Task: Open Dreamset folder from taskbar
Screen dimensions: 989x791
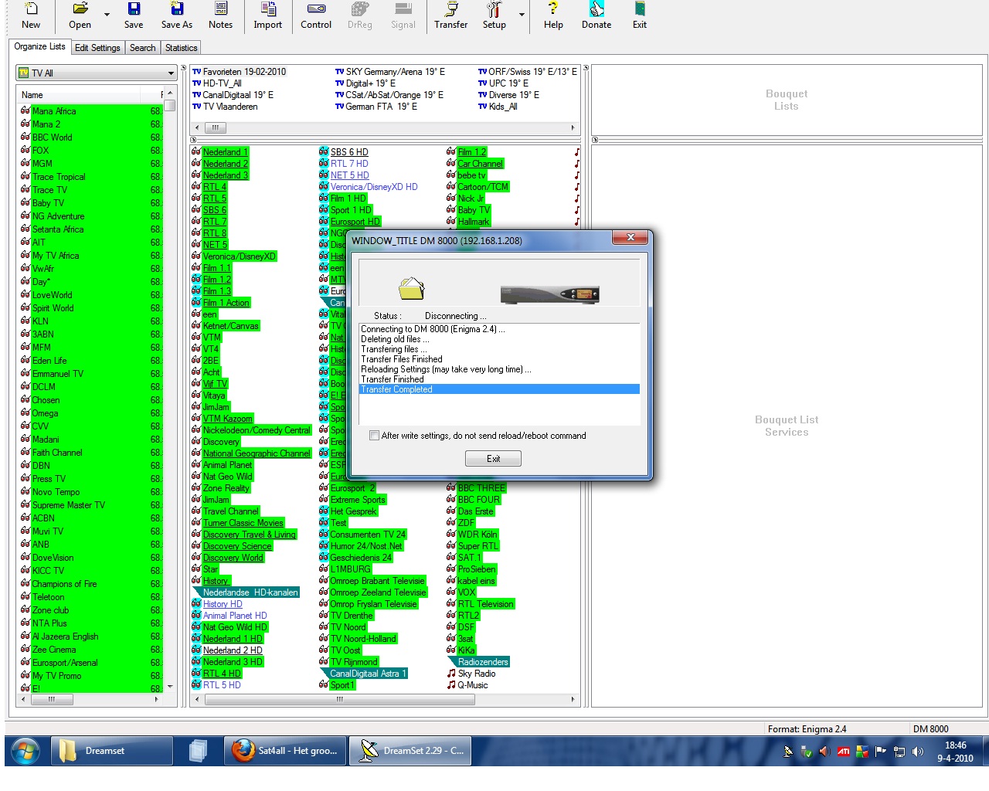Action: (112, 751)
